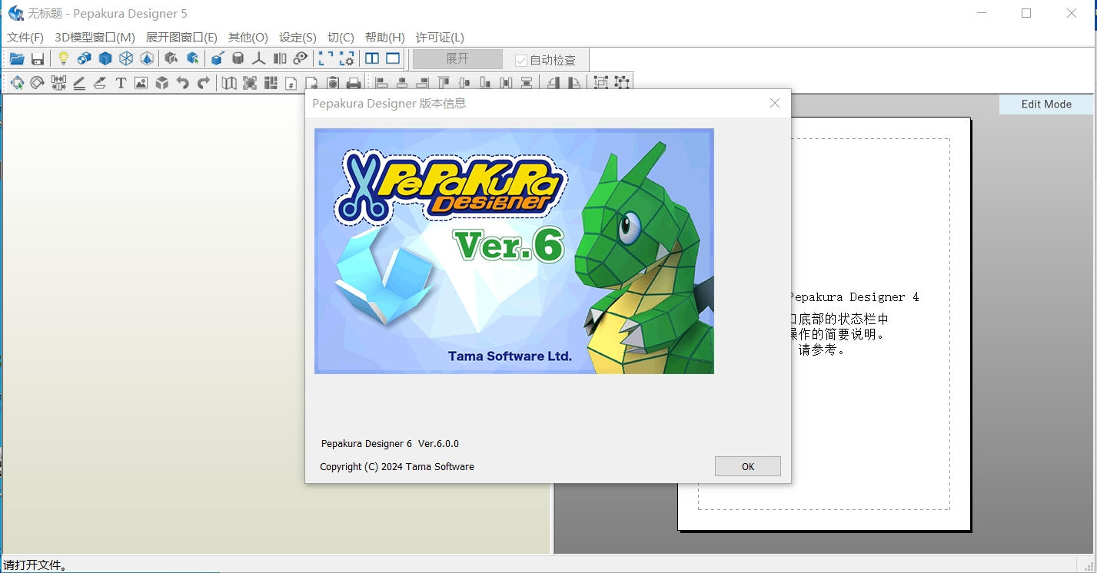Select the text T tool
The height and width of the screenshot is (573, 1097).
(x=121, y=83)
